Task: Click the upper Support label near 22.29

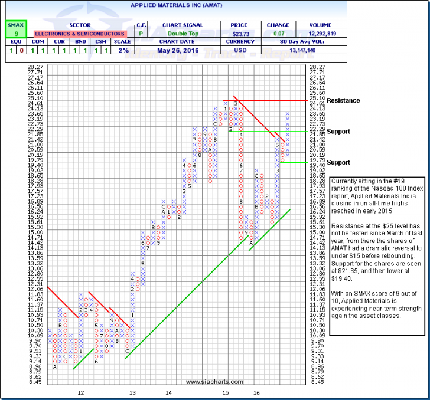Action: [x=339, y=131]
